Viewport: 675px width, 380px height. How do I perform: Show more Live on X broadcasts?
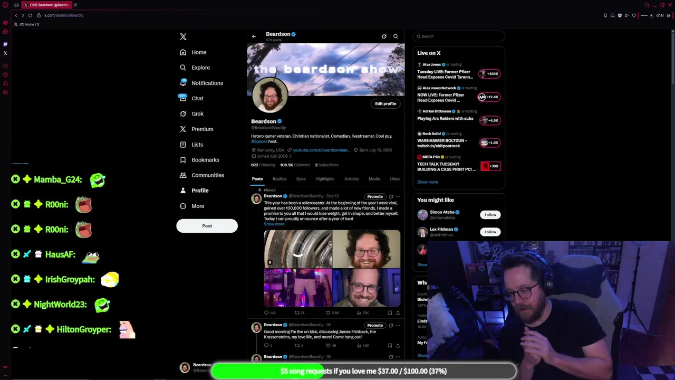coord(428,182)
